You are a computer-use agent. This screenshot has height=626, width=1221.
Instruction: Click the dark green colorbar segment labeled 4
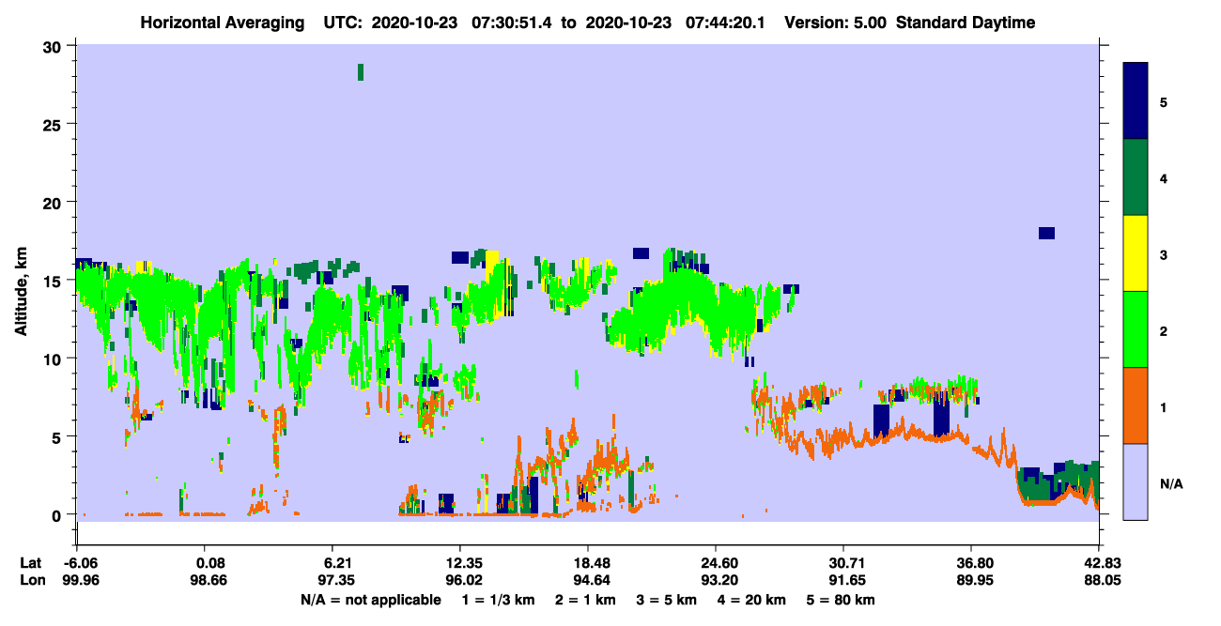pos(1135,177)
